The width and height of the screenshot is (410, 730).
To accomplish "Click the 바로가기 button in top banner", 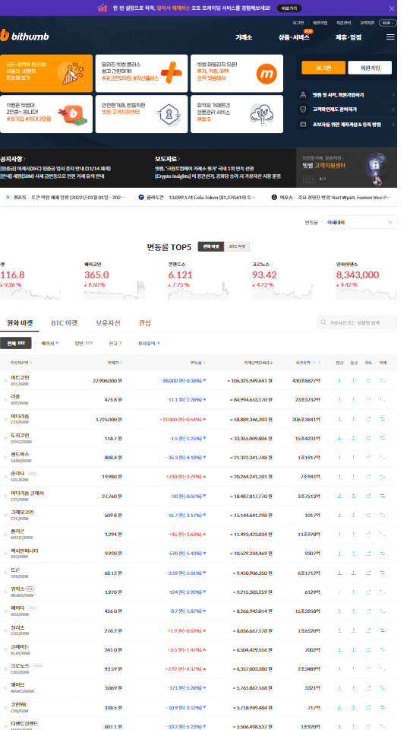I will click(289, 8).
